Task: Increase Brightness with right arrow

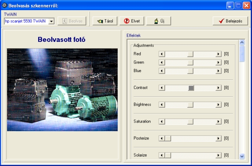Action: pos(219,105)
